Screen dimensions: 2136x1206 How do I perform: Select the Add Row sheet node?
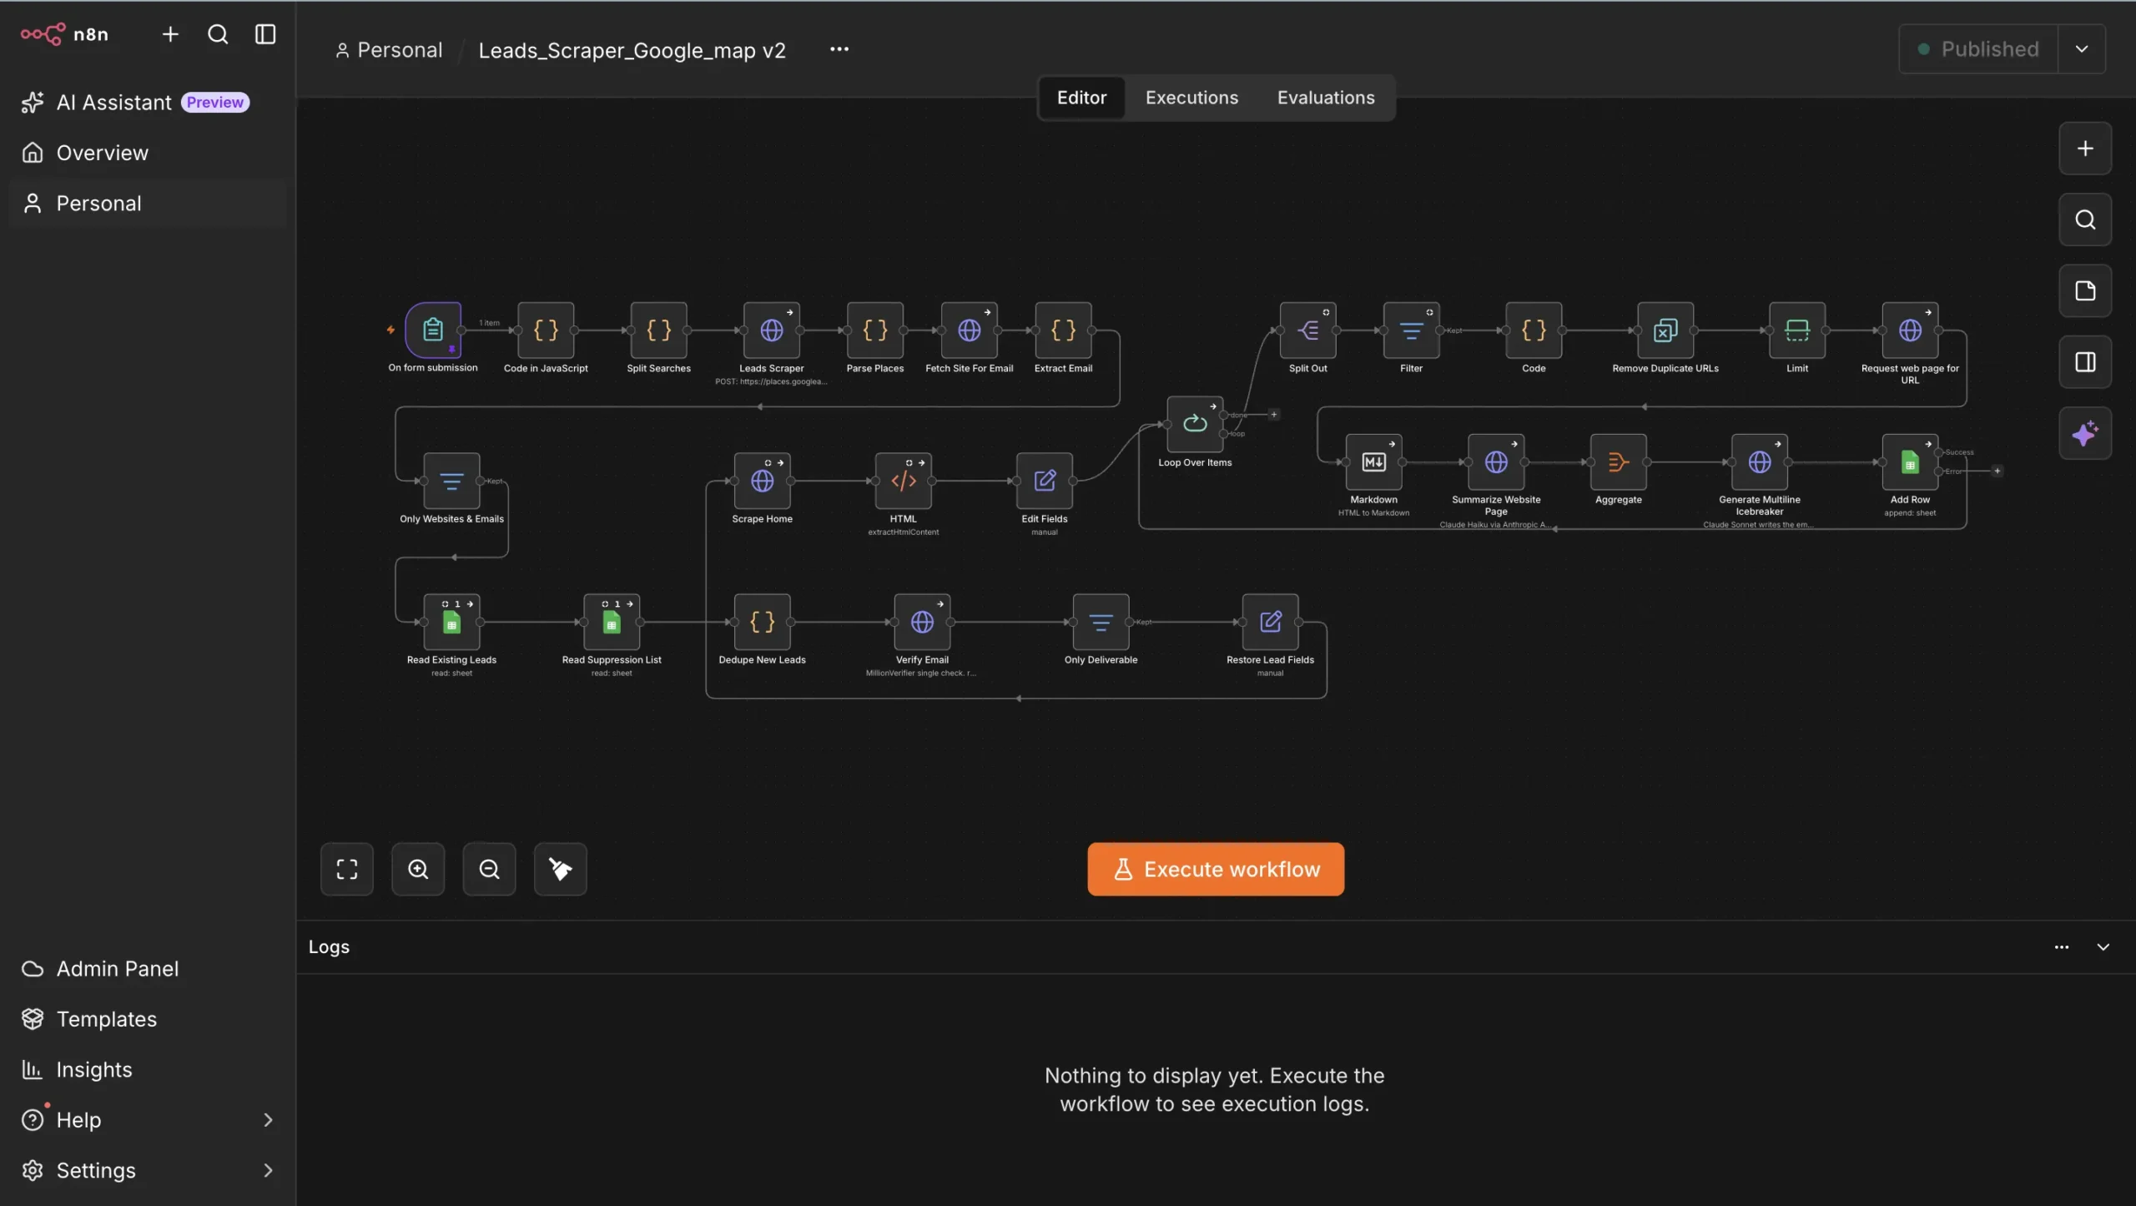click(1910, 462)
